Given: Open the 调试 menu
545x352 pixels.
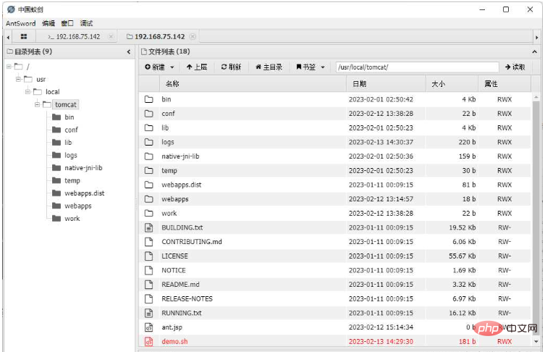Looking at the screenshot, I should (86, 23).
